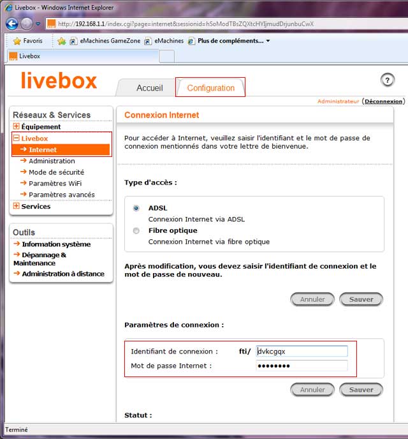
Task: Click the browser Back arrow button
Action: tap(11, 24)
